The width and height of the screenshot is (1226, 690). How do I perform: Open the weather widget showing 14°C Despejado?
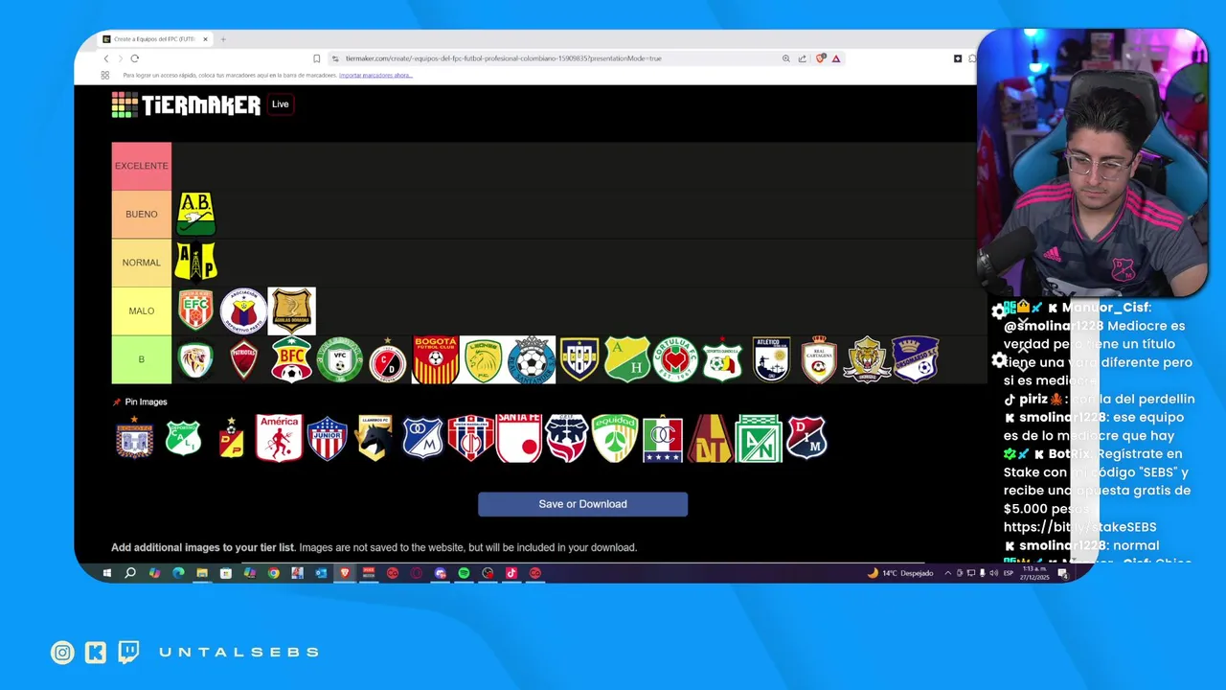click(900, 573)
